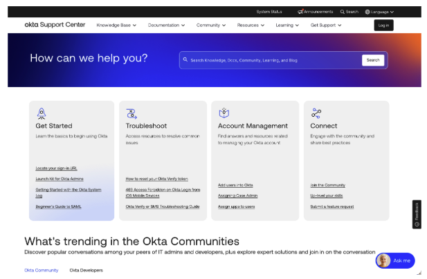Viewport: 427px width, 279px height.
Task: Open Okta Verify or SMS Troubleshooting Guide
Action: coord(163,206)
